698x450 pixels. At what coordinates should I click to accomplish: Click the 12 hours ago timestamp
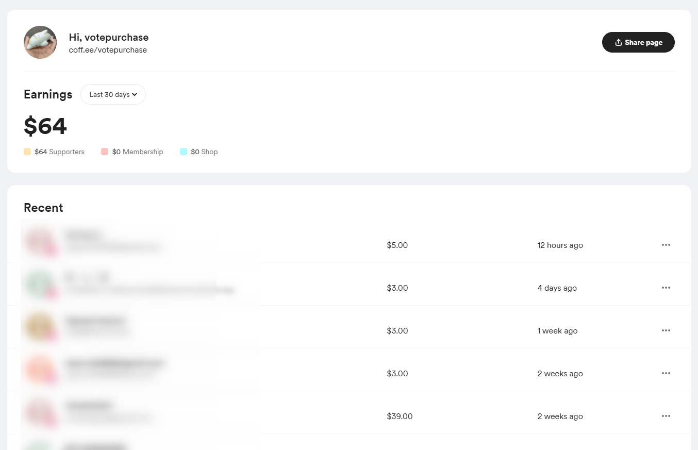[x=560, y=245]
